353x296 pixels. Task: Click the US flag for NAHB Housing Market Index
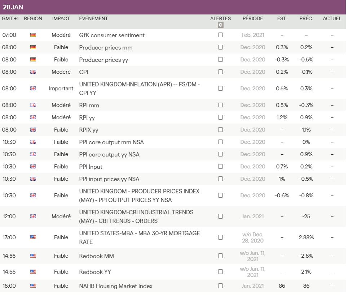(x=33, y=286)
